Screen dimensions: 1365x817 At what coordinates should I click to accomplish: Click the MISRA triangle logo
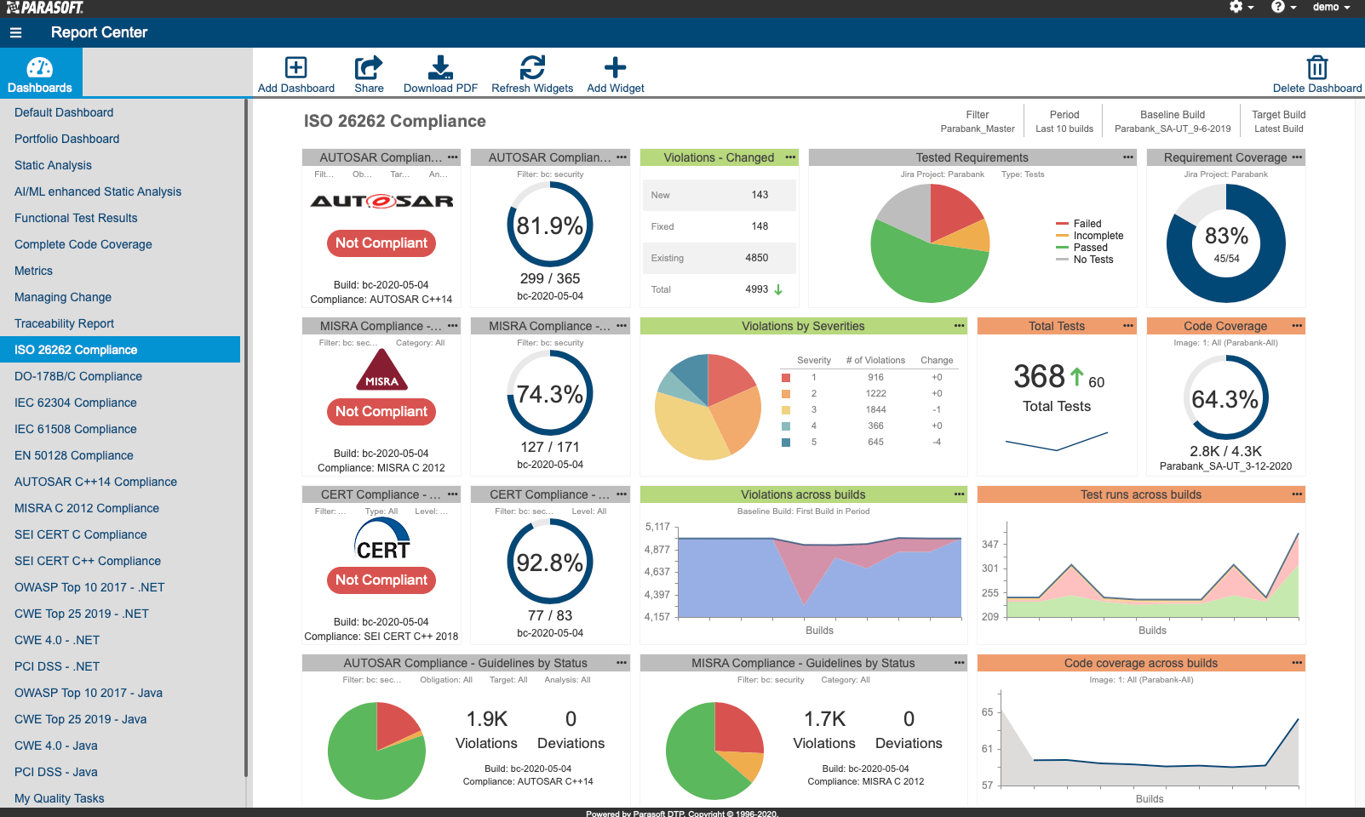pos(381,370)
